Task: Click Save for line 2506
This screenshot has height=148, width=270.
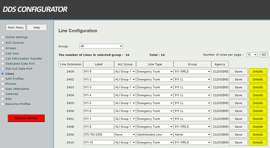Action: click(239, 135)
